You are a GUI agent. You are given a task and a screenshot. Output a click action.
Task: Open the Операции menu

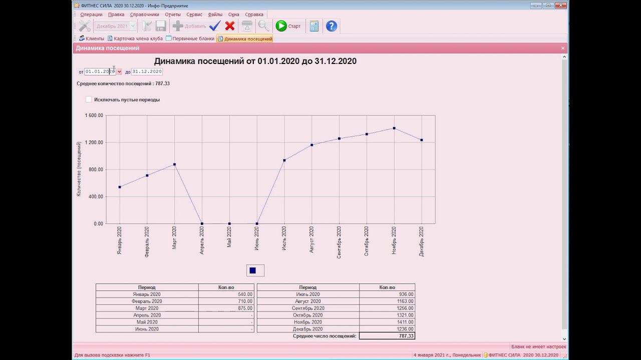[x=91, y=14]
